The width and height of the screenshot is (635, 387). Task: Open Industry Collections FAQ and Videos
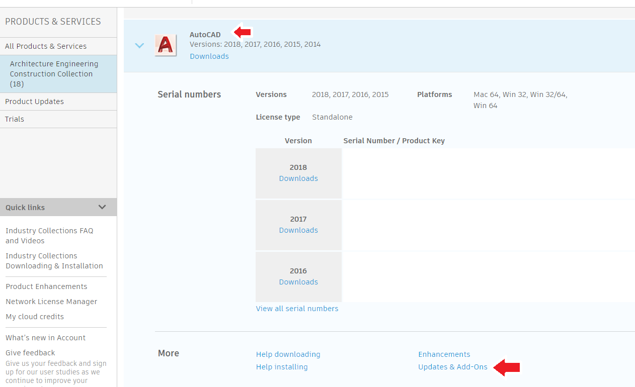[49, 236]
